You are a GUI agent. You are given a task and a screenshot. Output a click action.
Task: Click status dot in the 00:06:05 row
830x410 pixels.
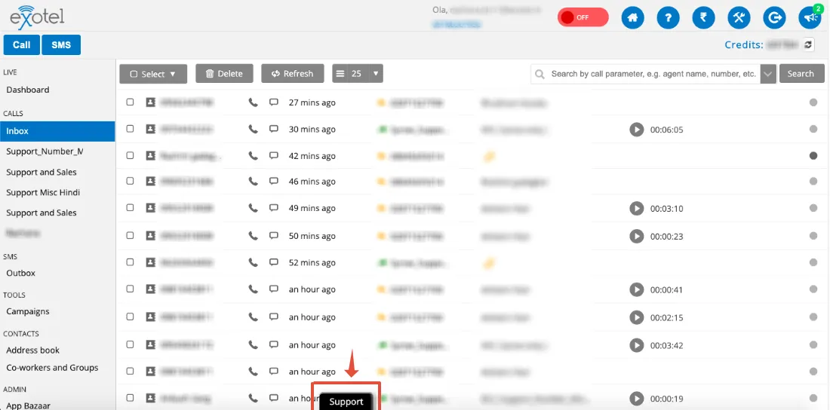coord(813,129)
